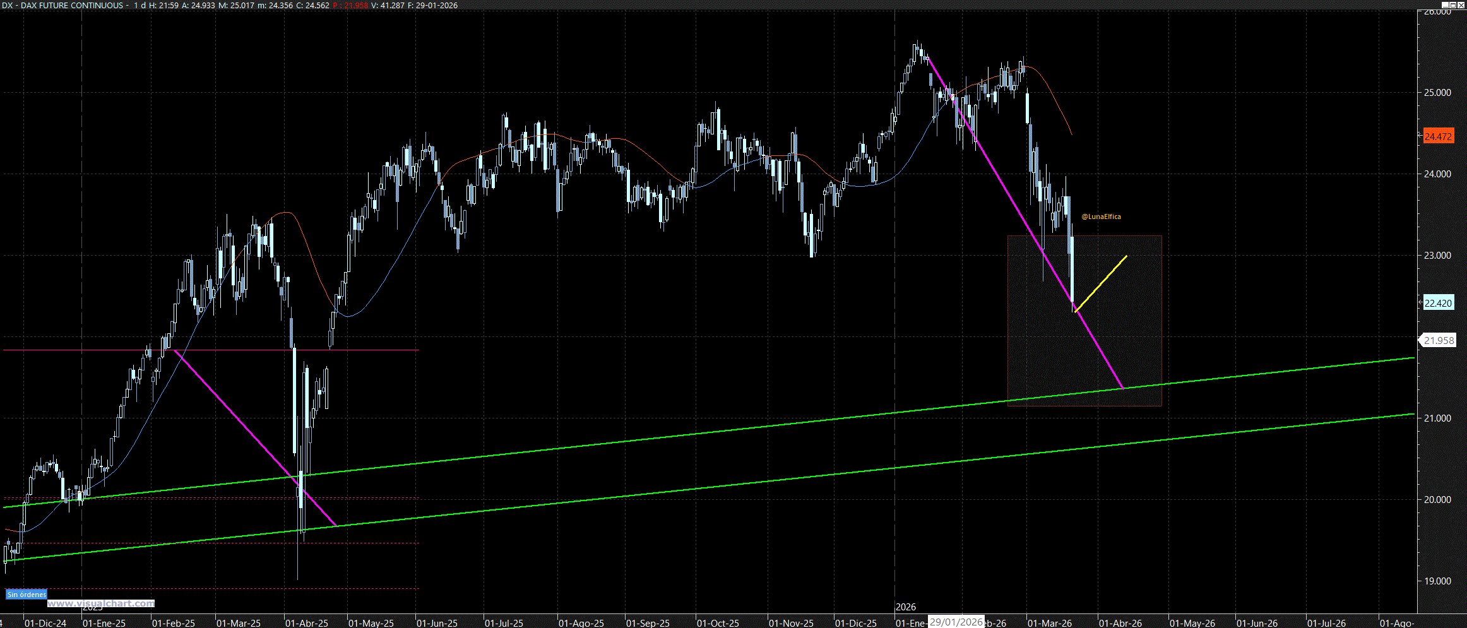Click the 01-Oct-25 date axis label
The width and height of the screenshot is (1467, 628).
click(718, 623)
